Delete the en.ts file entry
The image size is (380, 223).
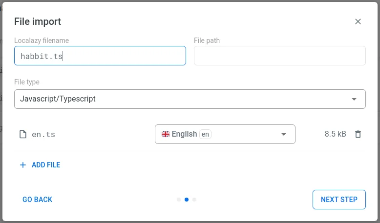point(358,134)
